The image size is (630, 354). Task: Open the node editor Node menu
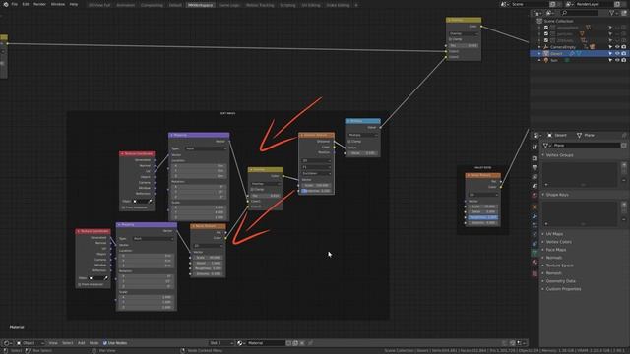[x=94, y=343]
